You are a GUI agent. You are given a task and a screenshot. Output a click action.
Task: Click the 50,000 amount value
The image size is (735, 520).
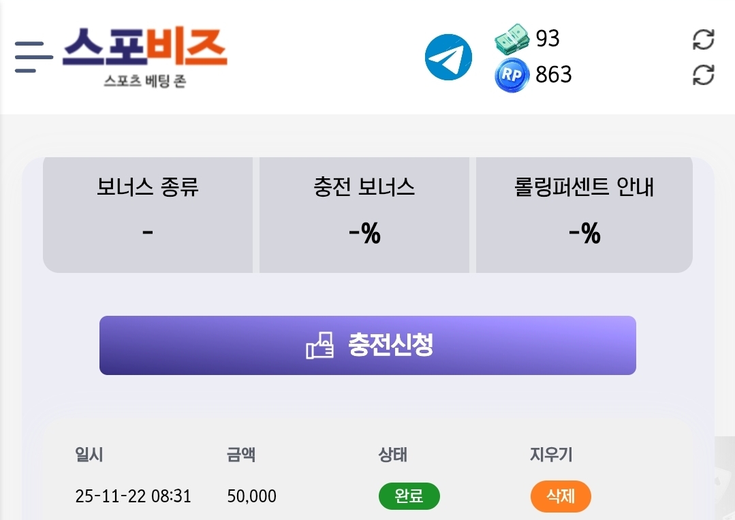tap(252, 497)
